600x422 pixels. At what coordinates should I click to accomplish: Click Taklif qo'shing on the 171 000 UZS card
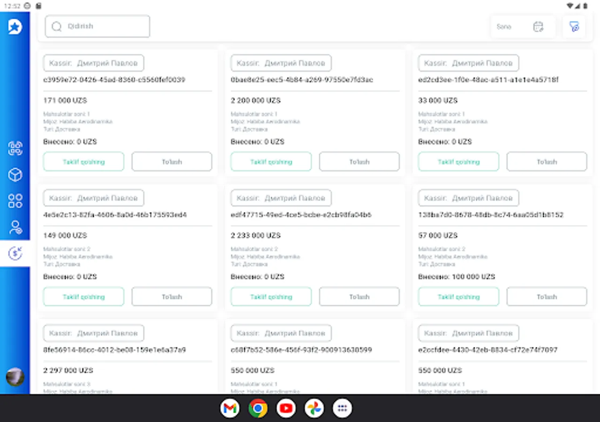83,162
